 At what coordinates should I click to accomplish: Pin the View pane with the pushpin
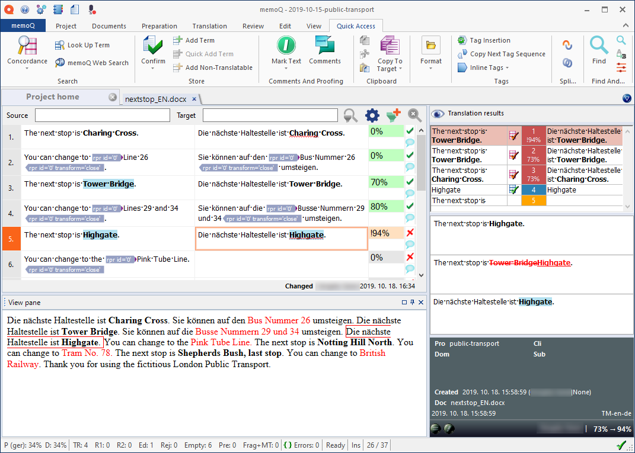pos(412,302)
